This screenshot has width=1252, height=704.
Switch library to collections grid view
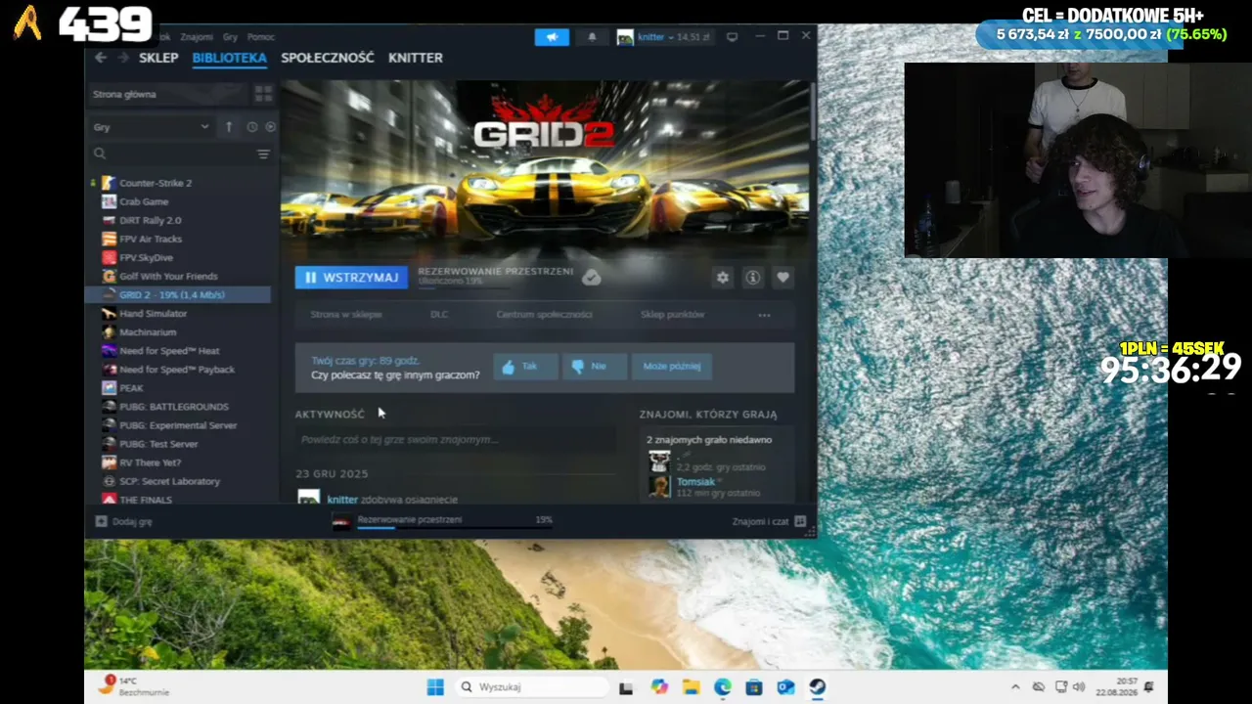[x=263, y=94]
